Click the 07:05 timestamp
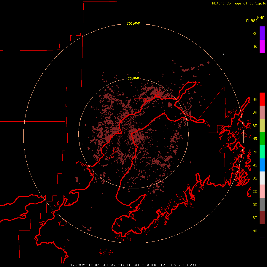The width and height of the screenshot is (267, 267). pos(193,265)
